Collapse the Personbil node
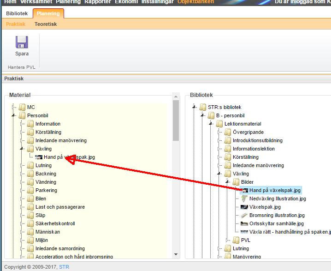Viewport: 331px width, 271px height. [13, 115]
